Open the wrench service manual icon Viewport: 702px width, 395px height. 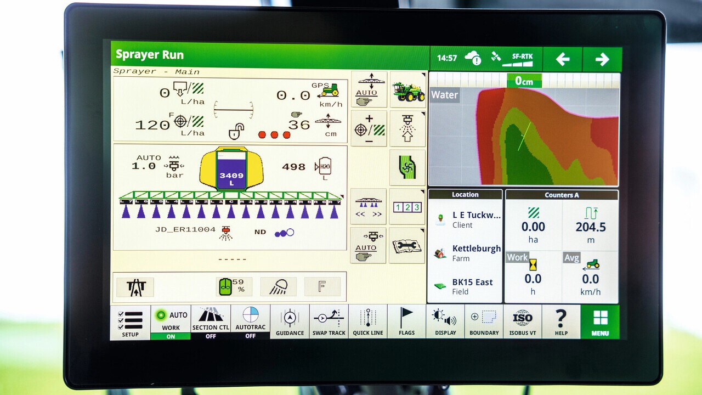[x=407, y=246]
